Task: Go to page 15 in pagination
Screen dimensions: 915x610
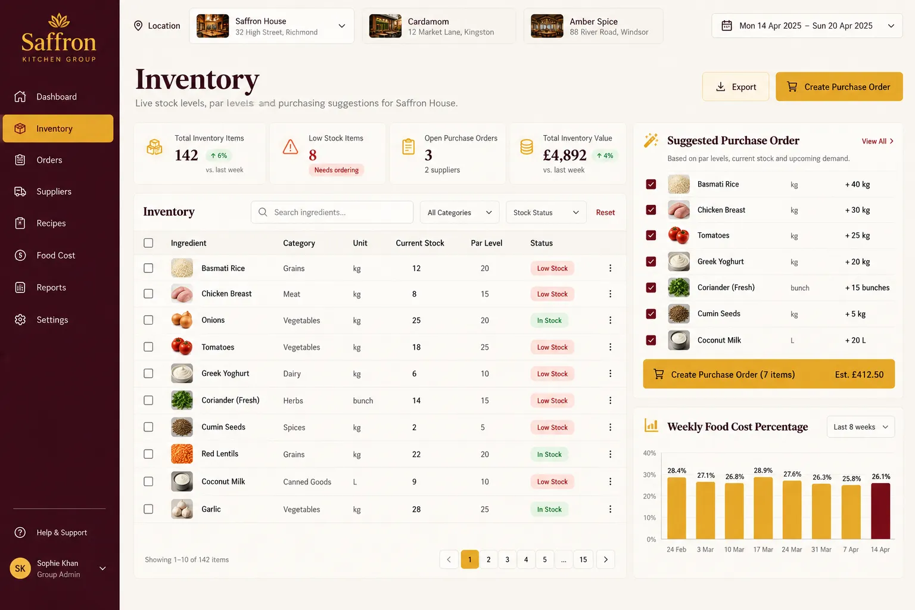Action: click(583, 559)
